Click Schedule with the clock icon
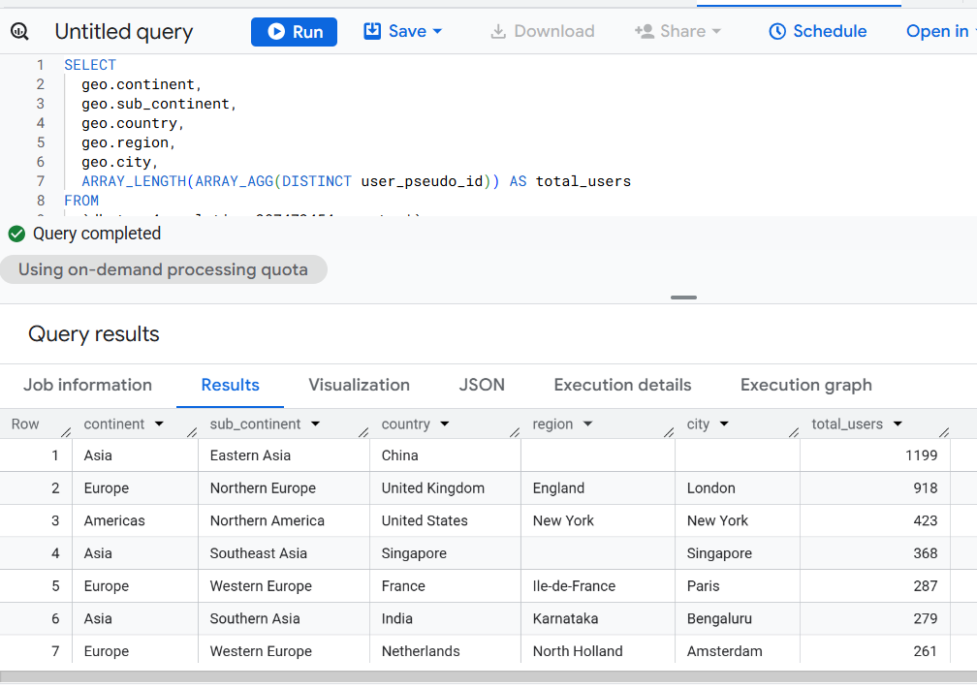 tap(817, 31)
